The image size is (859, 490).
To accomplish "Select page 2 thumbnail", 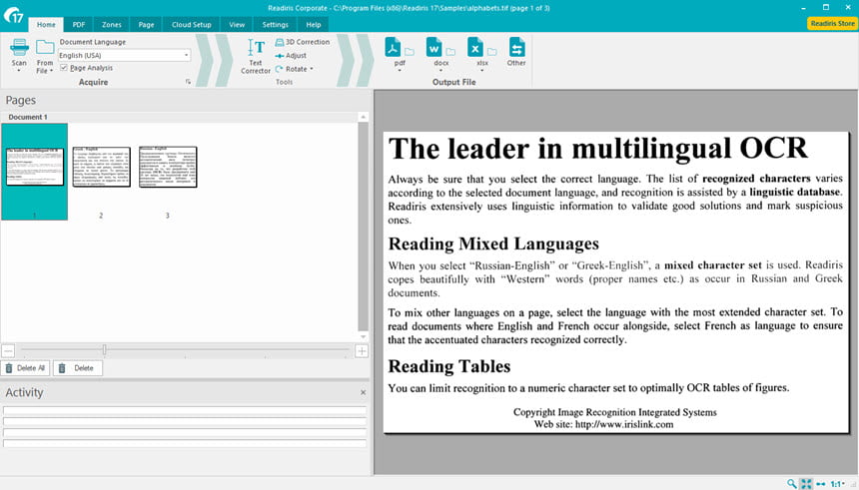I will (x=101, y=167).
